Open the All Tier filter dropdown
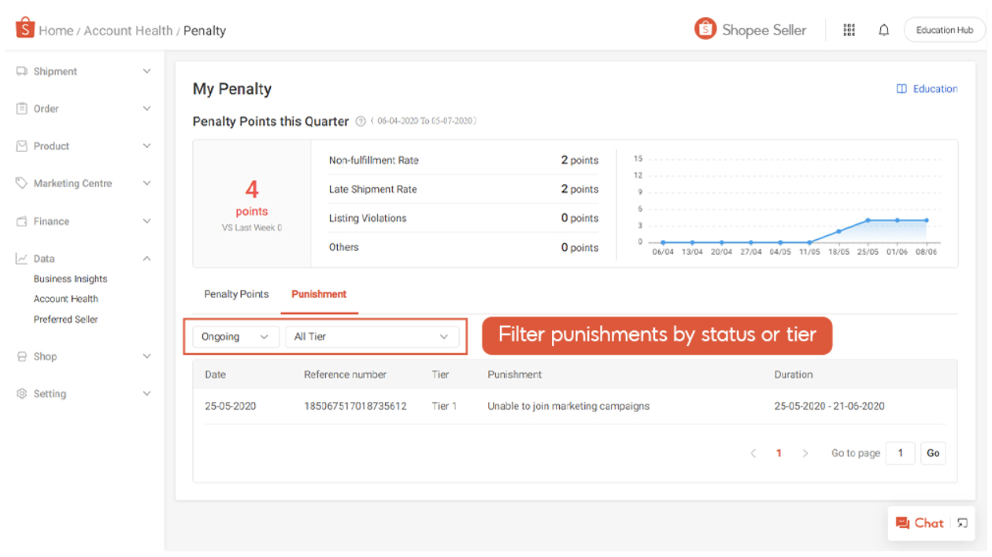Viewport: 992px width, 557px height. [372, 336]
